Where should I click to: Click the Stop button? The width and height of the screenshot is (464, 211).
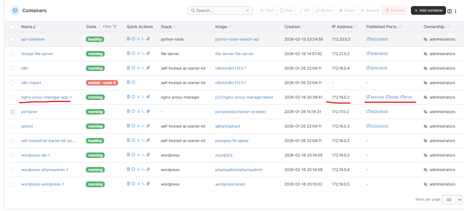tap(286, 10)
